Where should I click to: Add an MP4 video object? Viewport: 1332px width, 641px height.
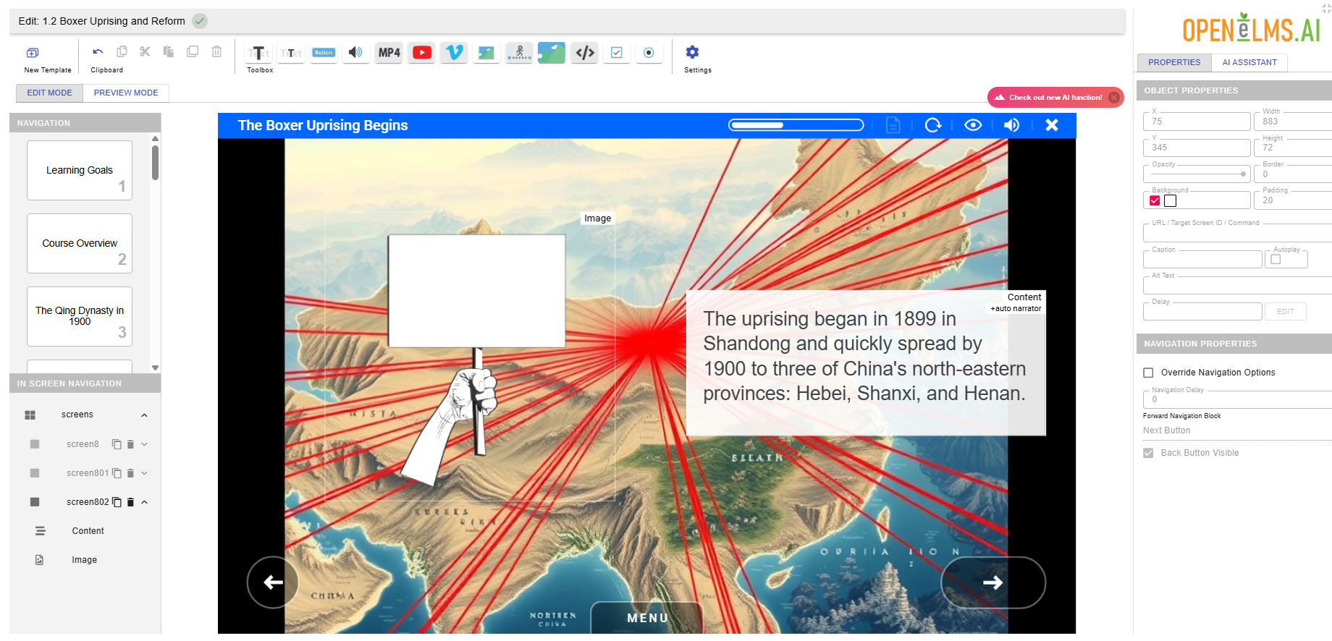coord(389,53)
